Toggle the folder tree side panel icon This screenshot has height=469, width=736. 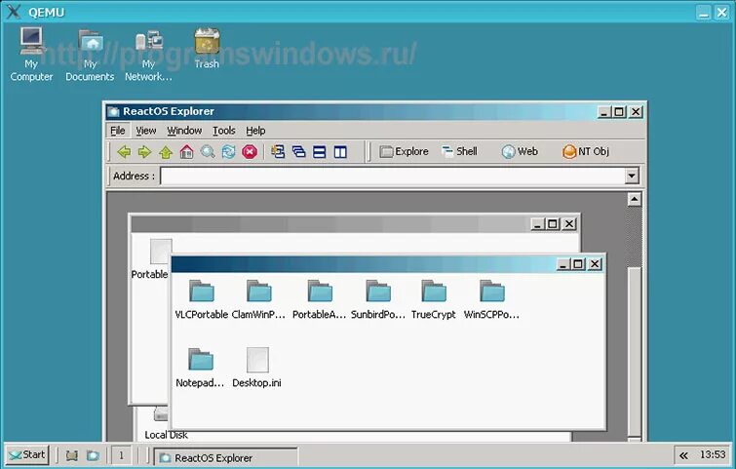(278, 152)
